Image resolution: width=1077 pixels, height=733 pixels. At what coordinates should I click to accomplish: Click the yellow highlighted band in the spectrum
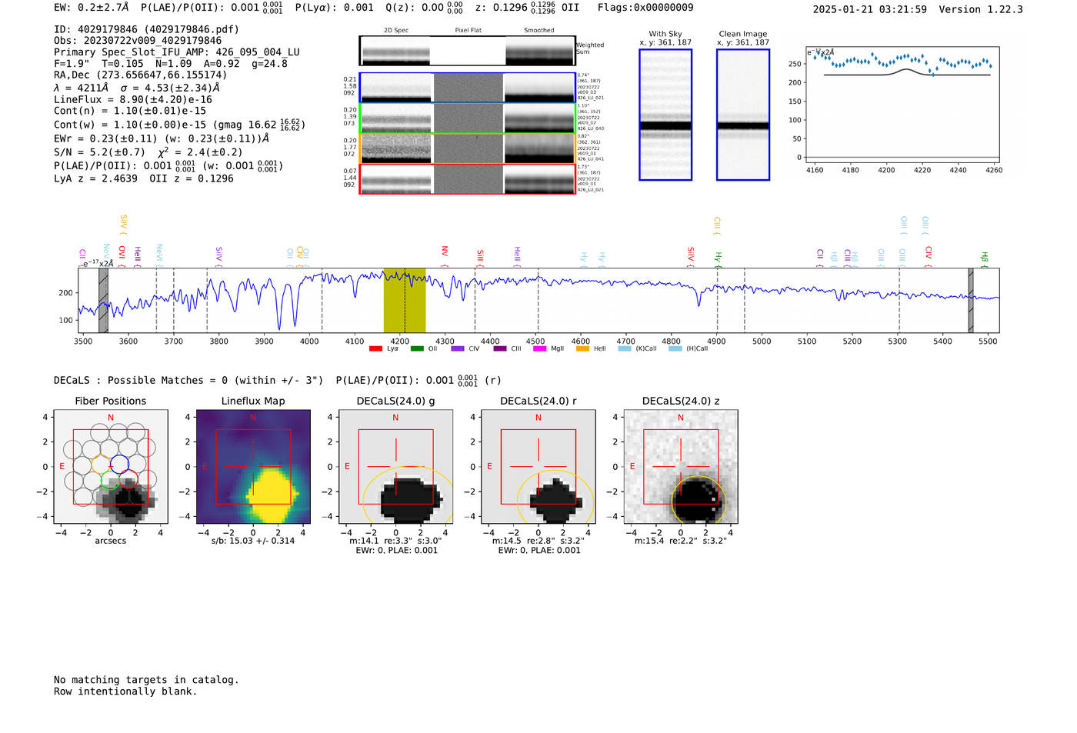(x=405, y=300)
